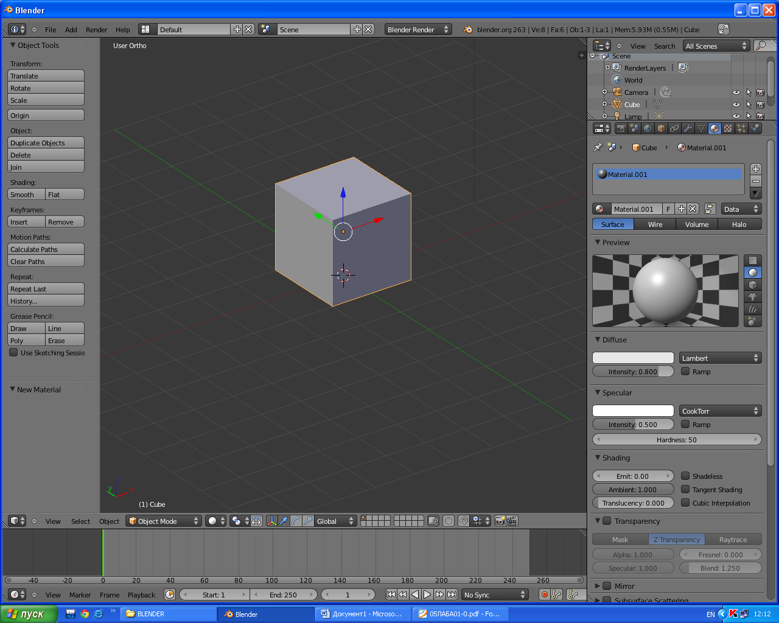Remove material slot with minus button
The height and width of the screenshot is (623, 779).
pos(756,181)
